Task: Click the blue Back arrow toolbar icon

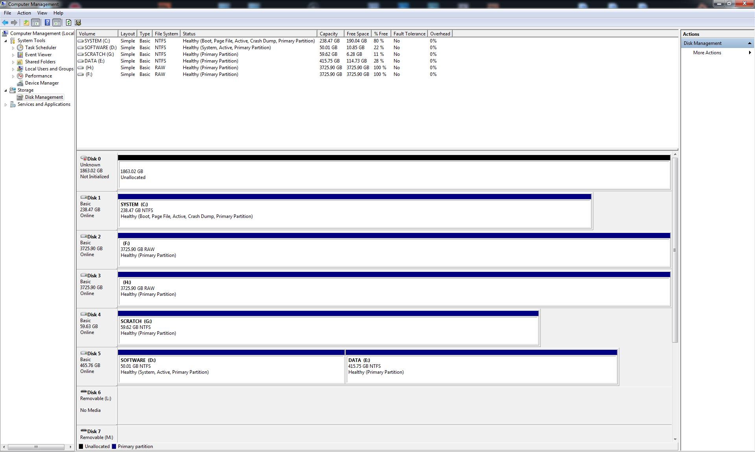Action: pyautogui.click(x=5, y=22)
